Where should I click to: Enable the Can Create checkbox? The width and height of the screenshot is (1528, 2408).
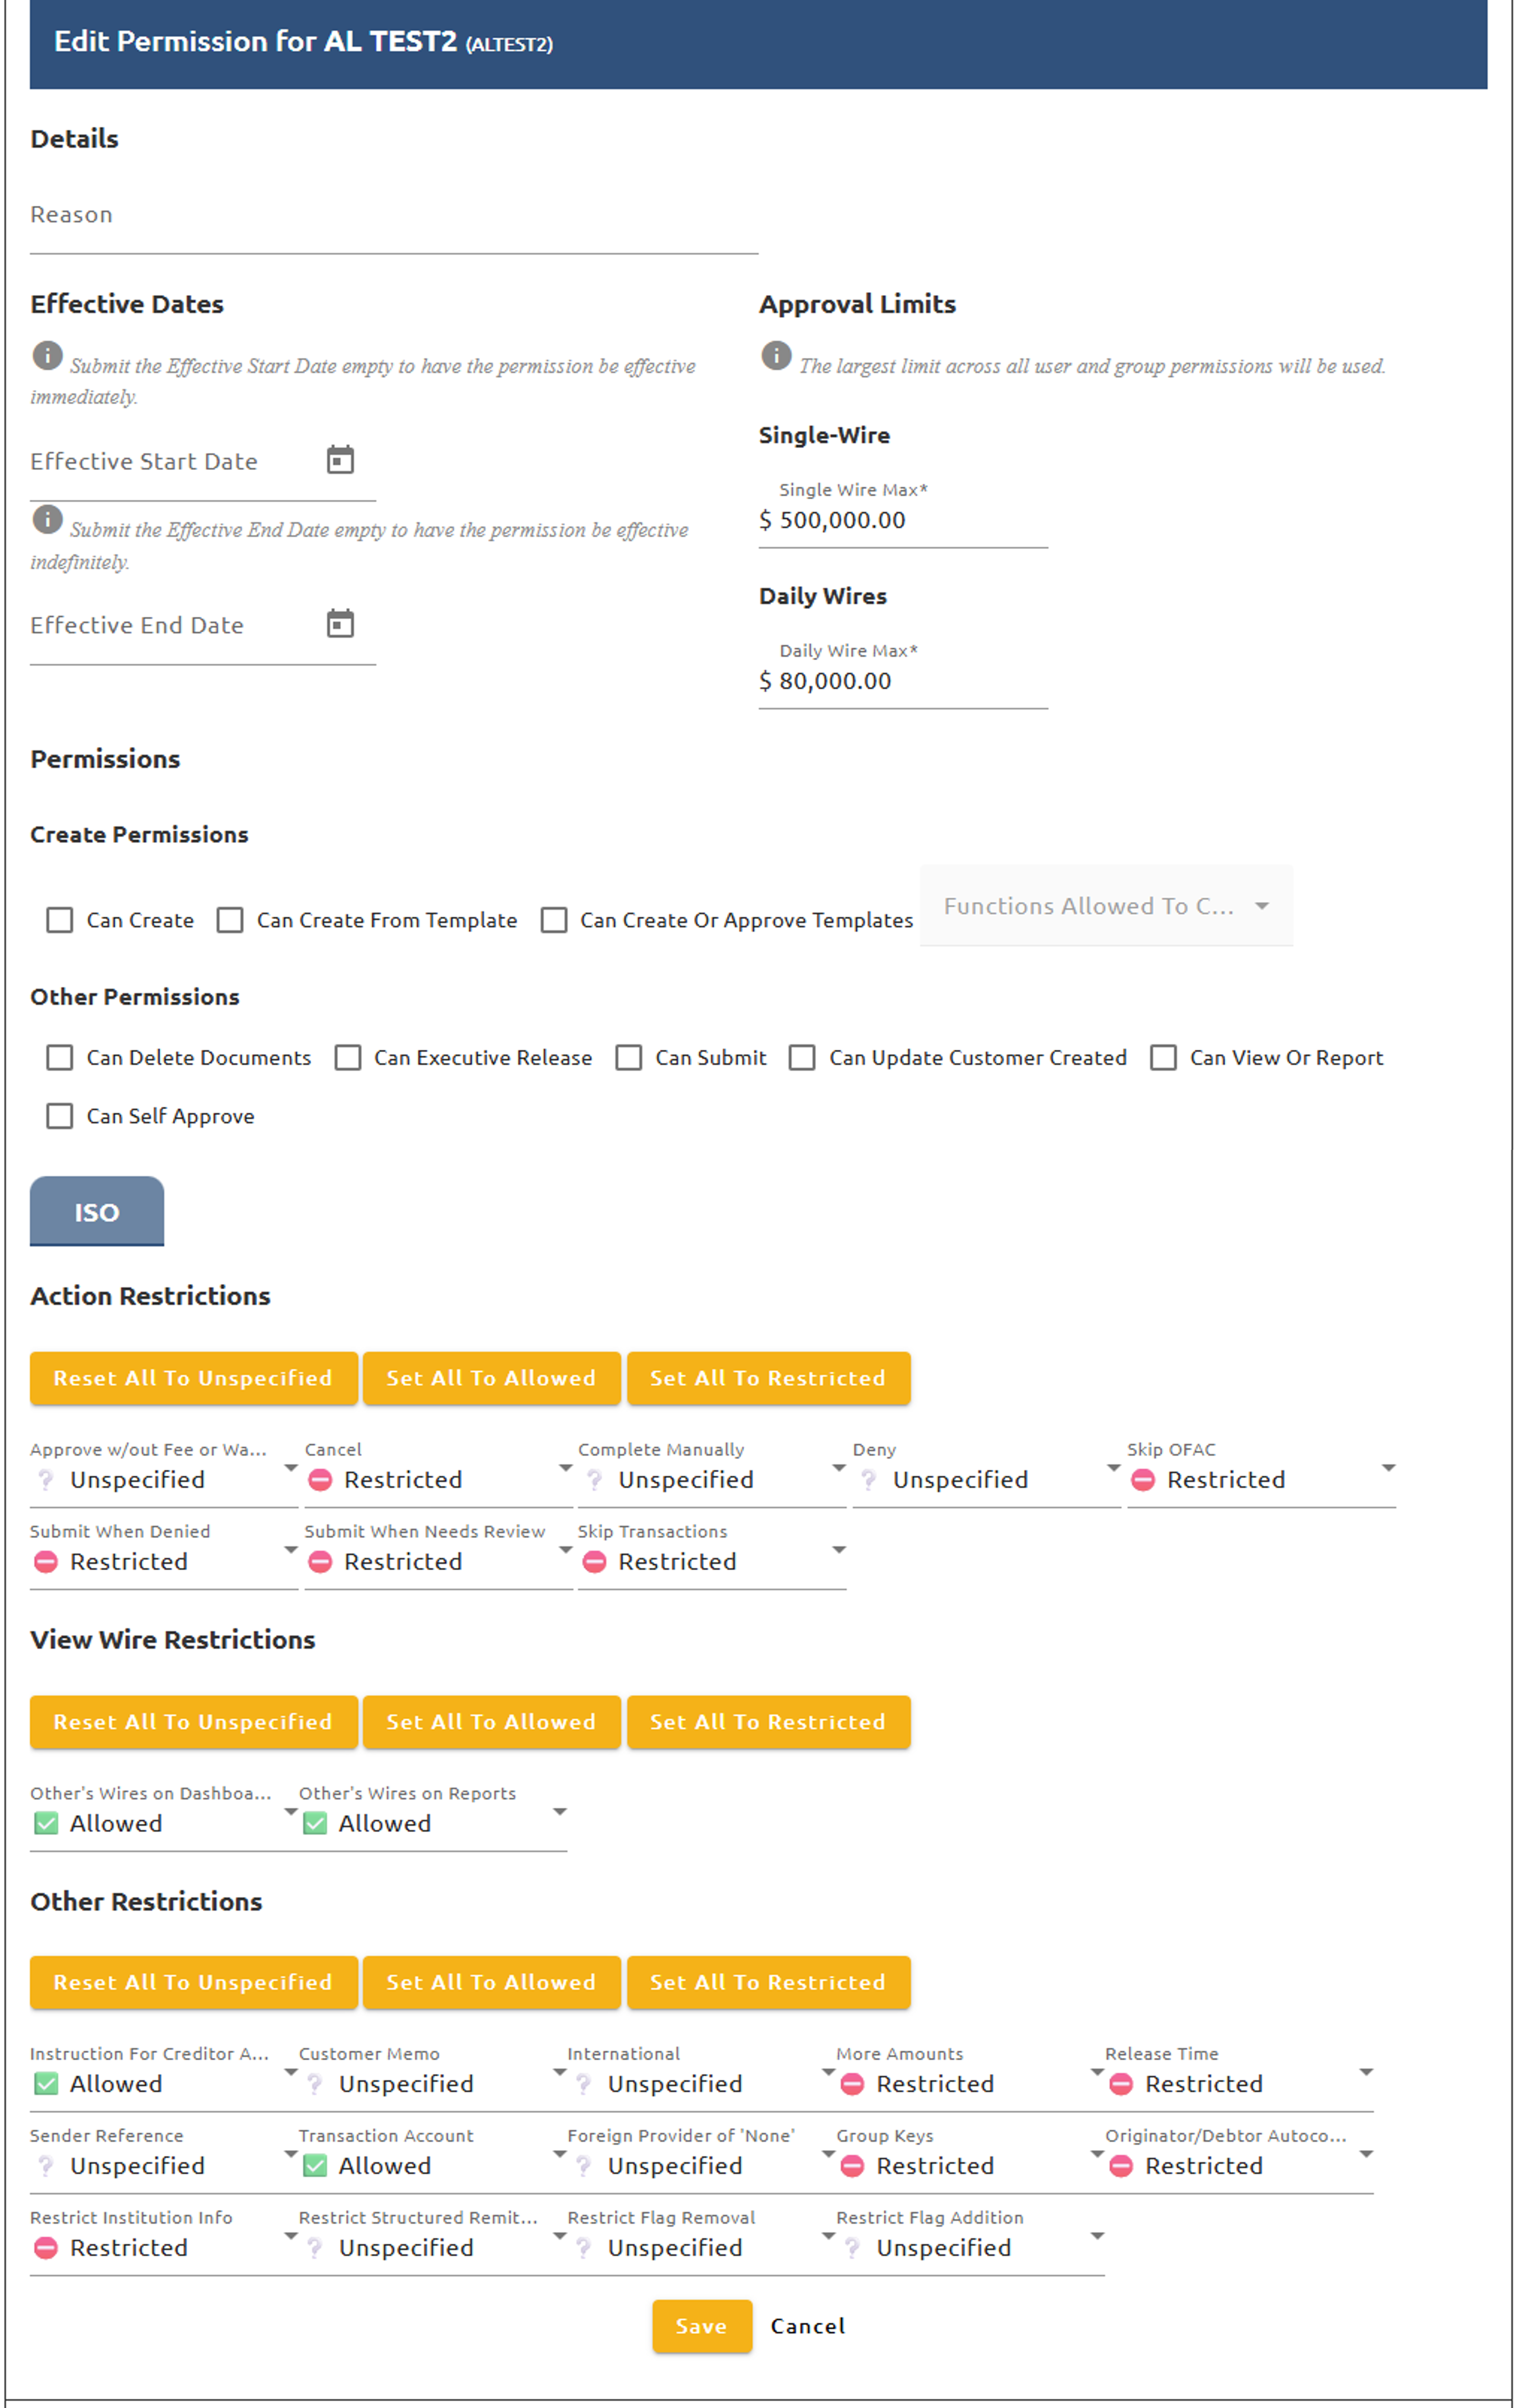[x=60, y=920]
